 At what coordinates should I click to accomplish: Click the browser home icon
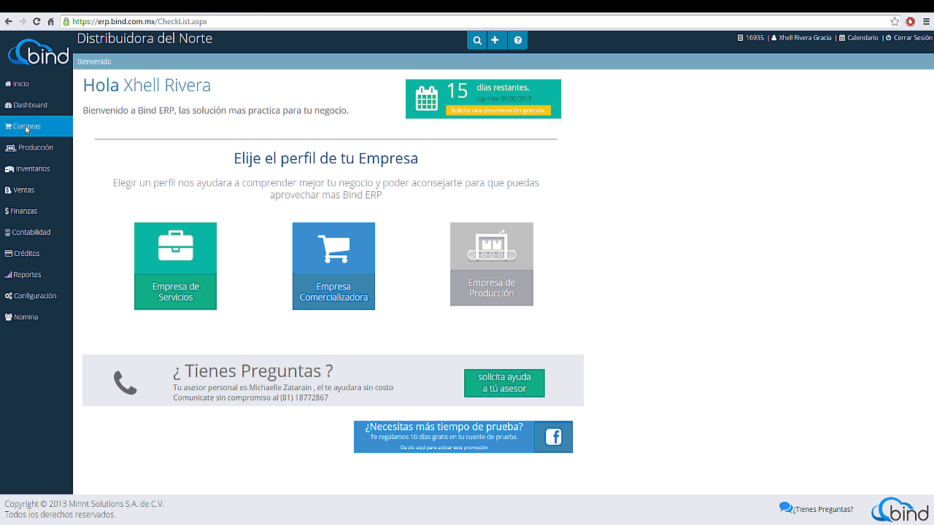[x=50, y=21]
